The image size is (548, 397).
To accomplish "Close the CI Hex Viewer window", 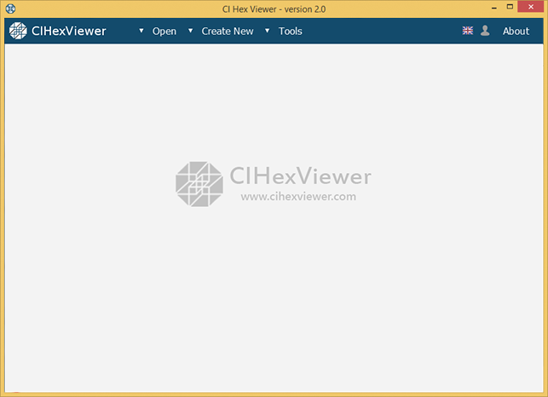I will pos(530,7).
